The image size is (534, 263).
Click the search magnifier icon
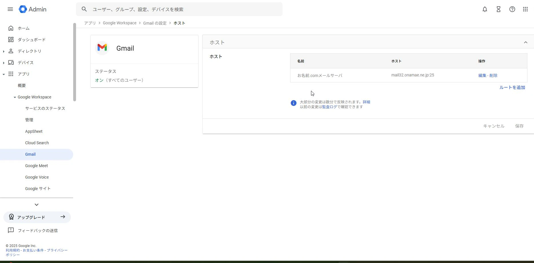(84, 9)
